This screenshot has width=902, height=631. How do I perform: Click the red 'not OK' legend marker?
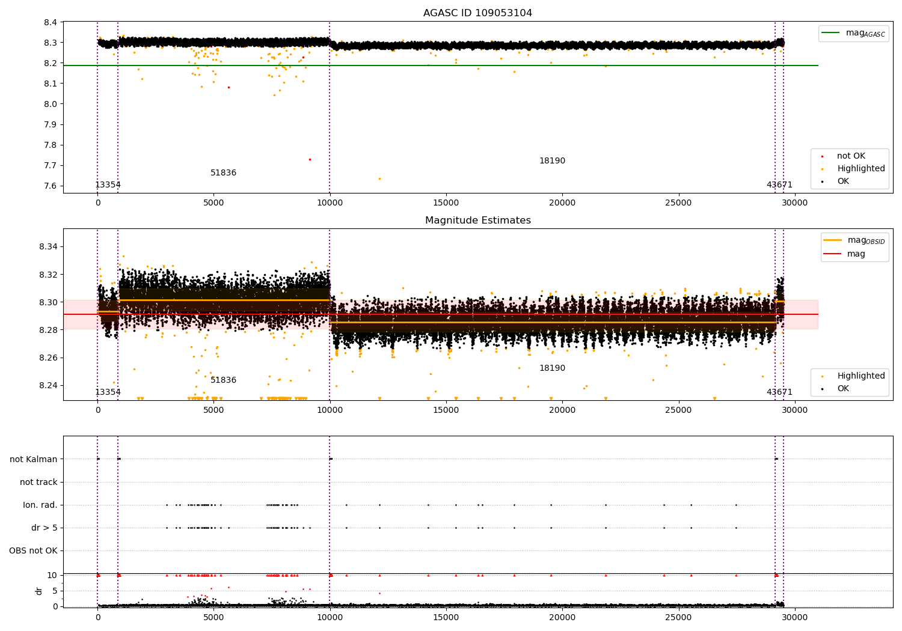(x=822, y=156)
